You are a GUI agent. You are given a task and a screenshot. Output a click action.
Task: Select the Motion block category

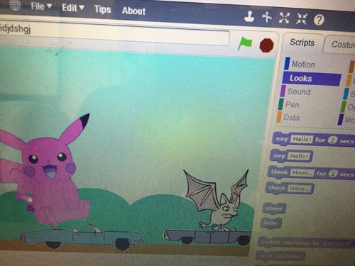click(x=300, y=64)
